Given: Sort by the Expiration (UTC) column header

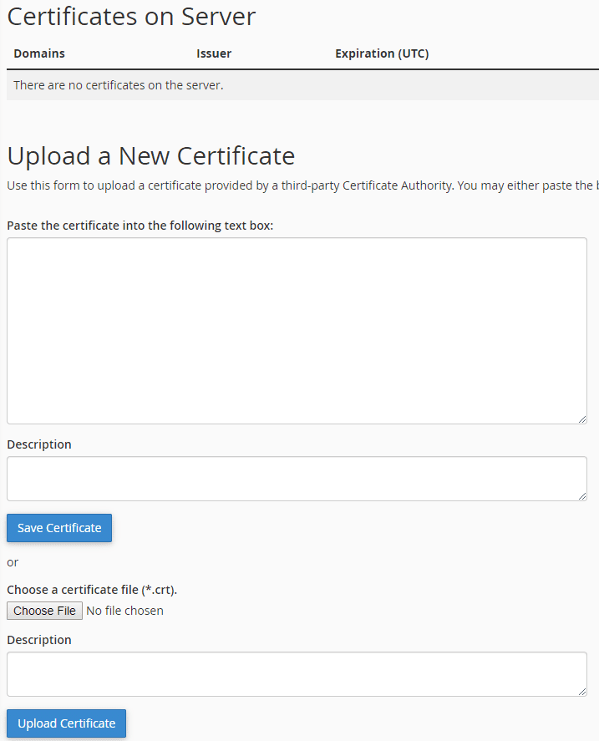Looking at the screenshot, I should (x=382, y=53).
